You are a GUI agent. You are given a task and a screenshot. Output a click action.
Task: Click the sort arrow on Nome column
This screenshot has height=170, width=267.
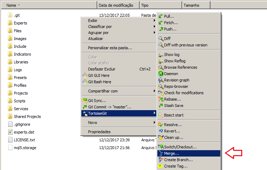[x=19, y=5]
